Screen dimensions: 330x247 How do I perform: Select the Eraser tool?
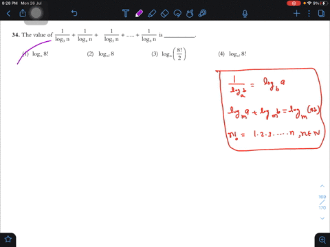point(164,14)
